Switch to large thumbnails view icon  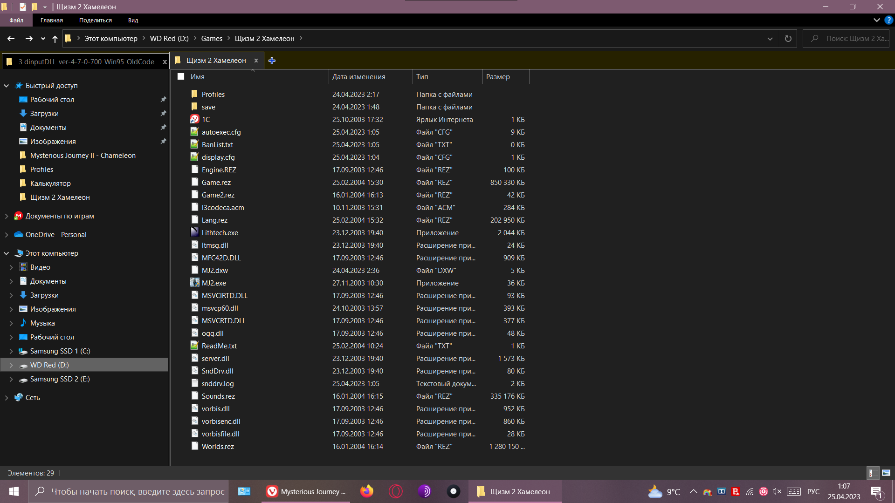pos(886,473)
